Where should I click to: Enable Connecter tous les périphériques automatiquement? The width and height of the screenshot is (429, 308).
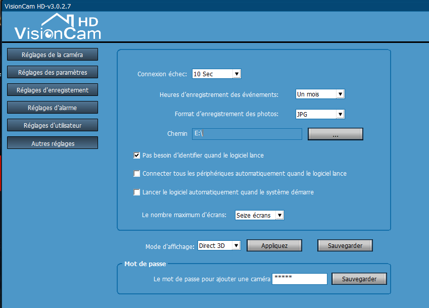click(x=137, y=174)
